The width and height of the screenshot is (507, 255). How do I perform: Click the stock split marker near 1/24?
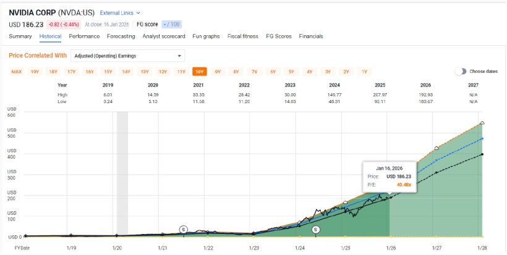coord(316,229)
